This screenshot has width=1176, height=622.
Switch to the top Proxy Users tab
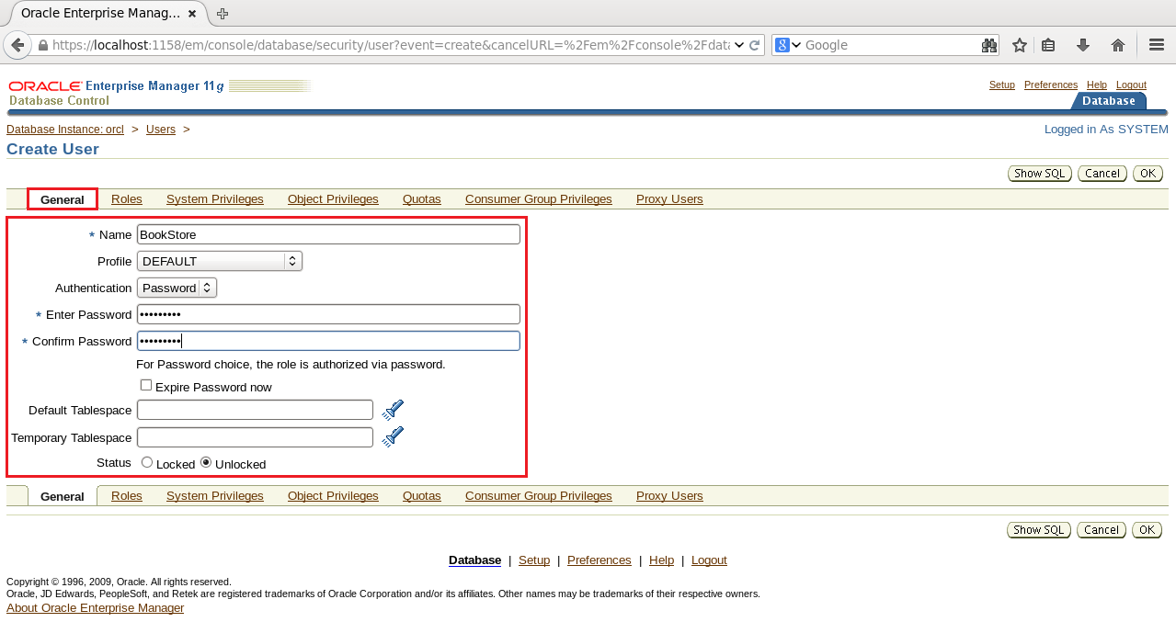[669, 199]
